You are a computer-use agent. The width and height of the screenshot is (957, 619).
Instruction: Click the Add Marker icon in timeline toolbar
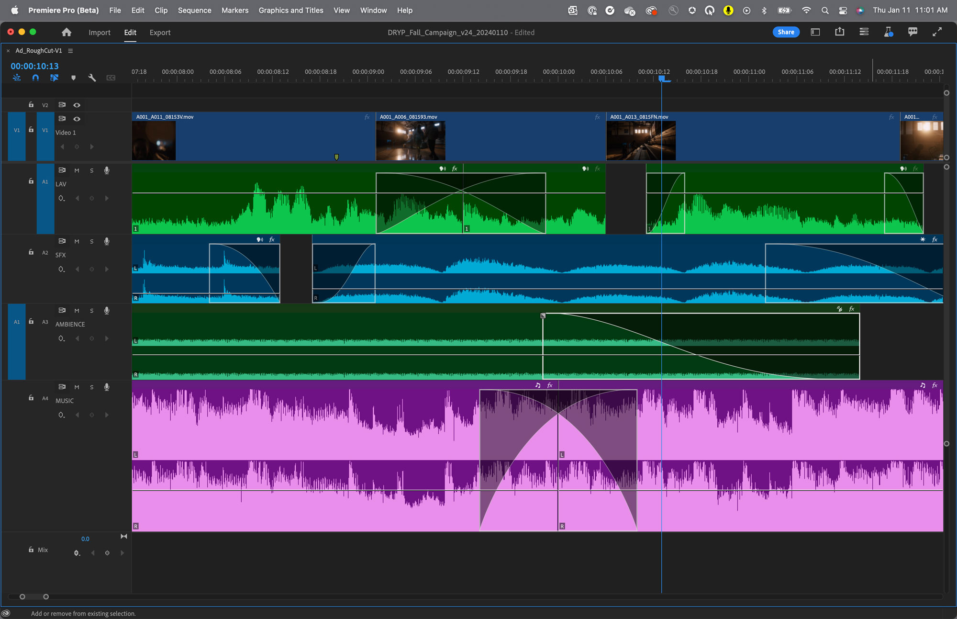click(74, 77)
